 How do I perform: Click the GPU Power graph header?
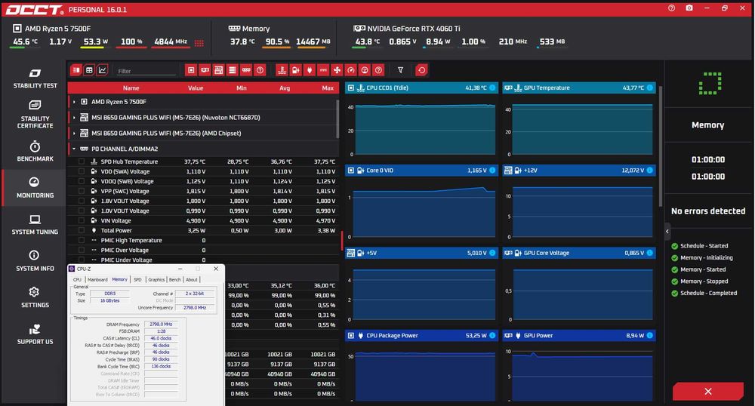[579, 335]
